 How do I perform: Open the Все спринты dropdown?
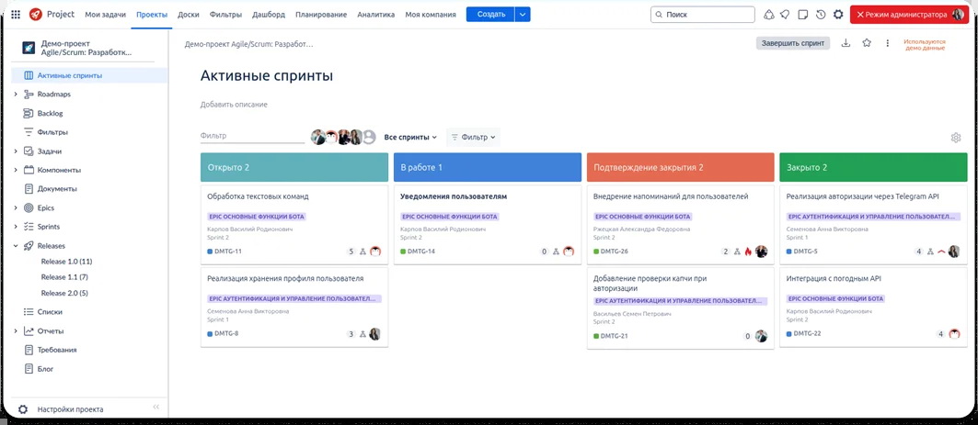pyautogui.click(x=410, y=137)
